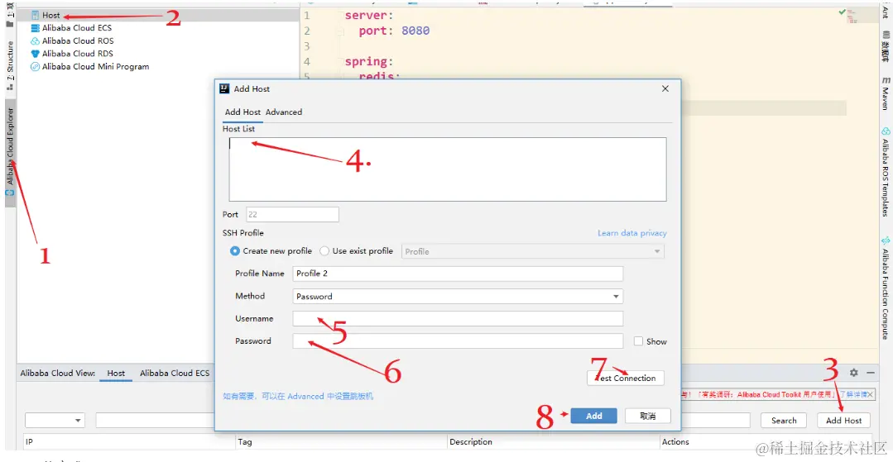This screenshot has height=462, width=893.
Task: Click the Tag column header
Action: tap(341, 442)
